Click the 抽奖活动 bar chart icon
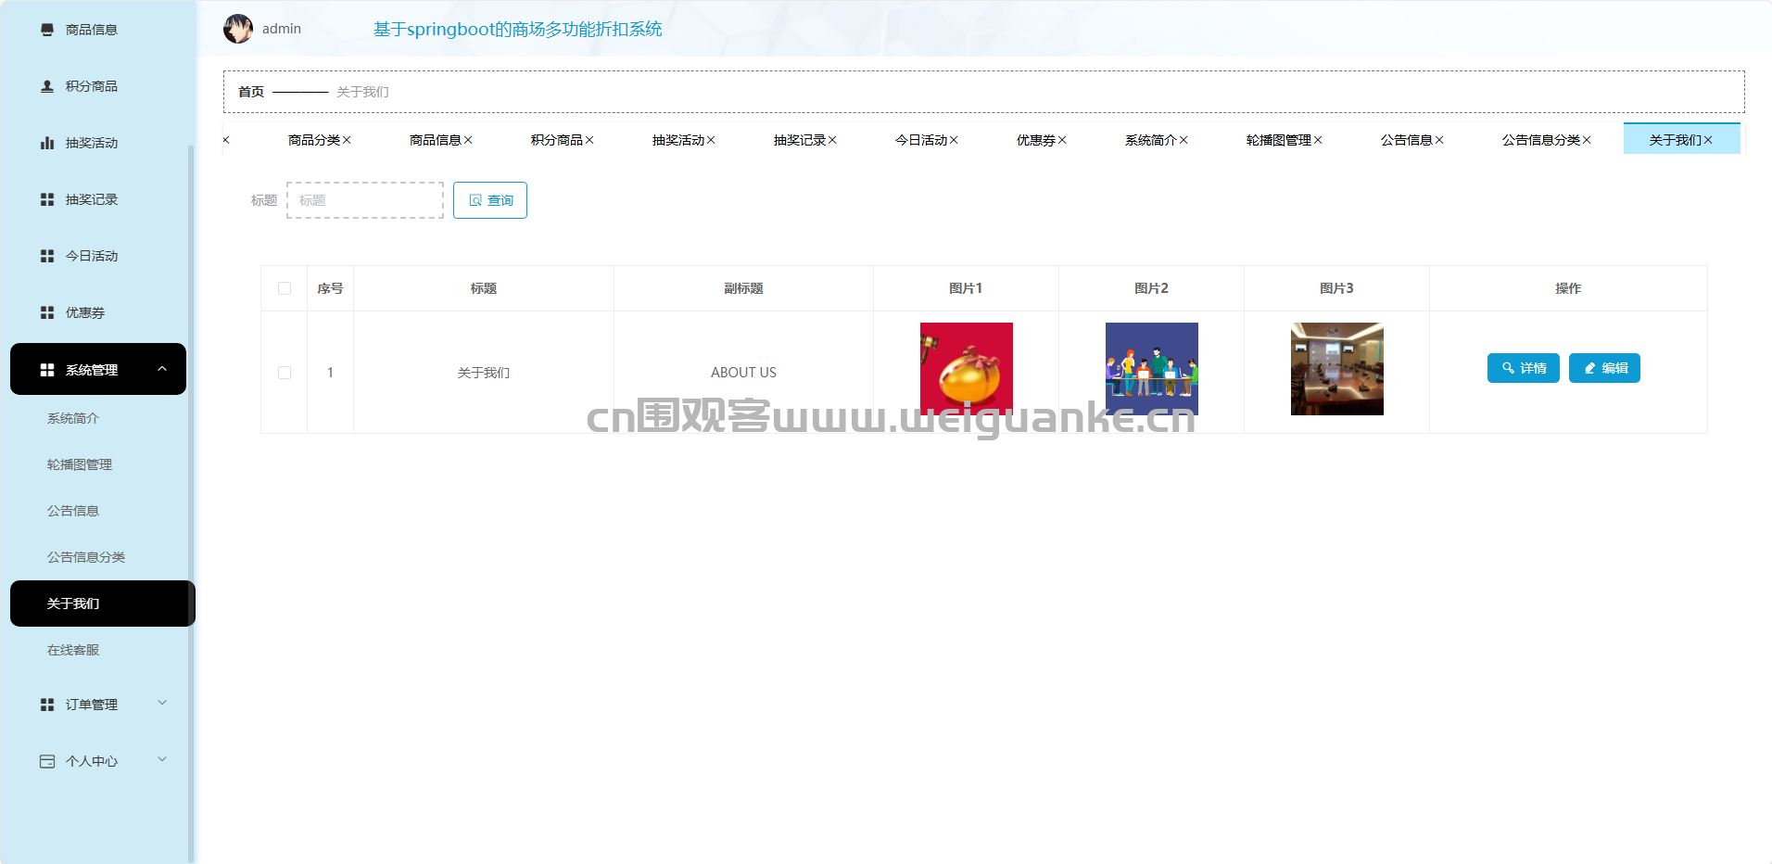The width and height of the screenshot is (1772, 864). tap(47, 143)
